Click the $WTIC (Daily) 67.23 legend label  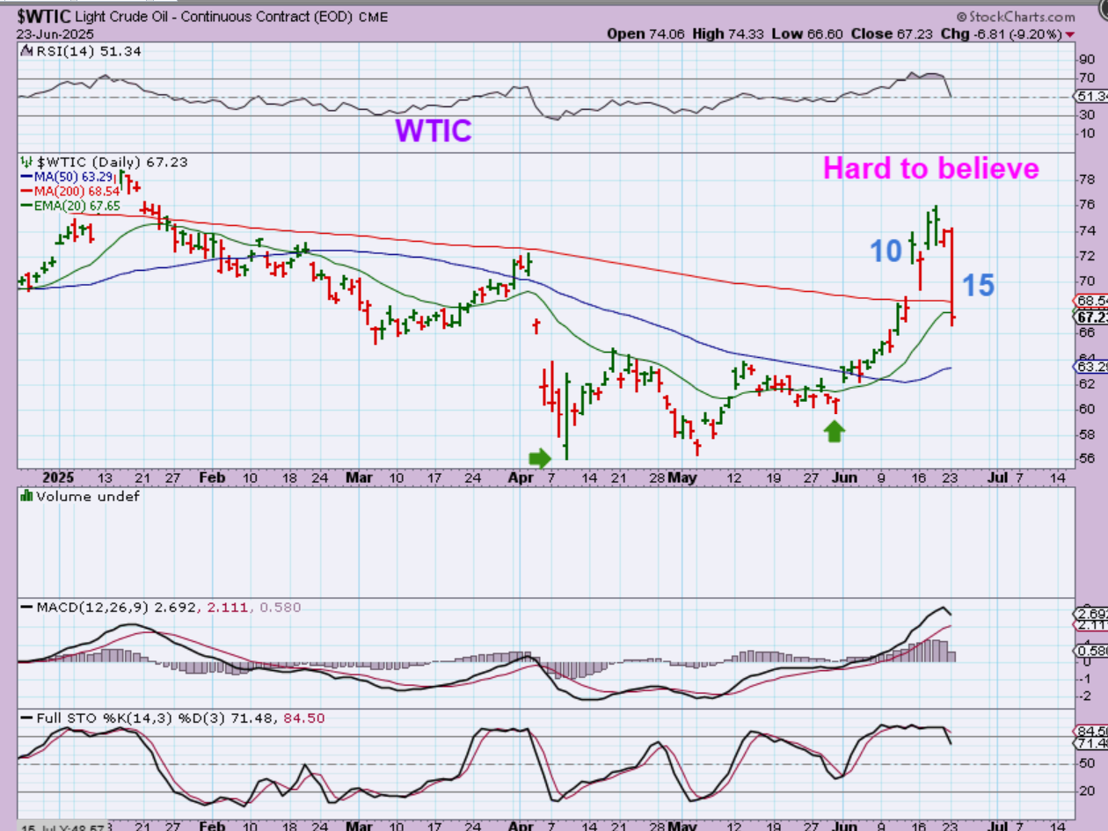[x=111, y=162]
